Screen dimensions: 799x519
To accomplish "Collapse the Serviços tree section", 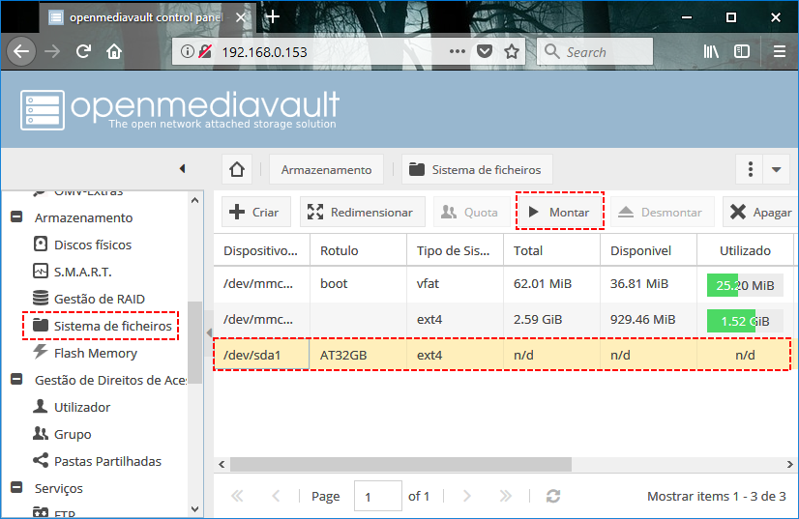I will coord(16,487).
